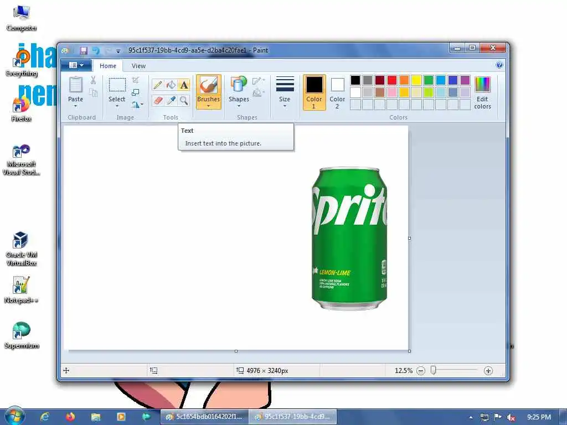The width and height of the screenshot is (567, 425).
Task: Open the shape Outline dropdown
Action: point(259,81)
